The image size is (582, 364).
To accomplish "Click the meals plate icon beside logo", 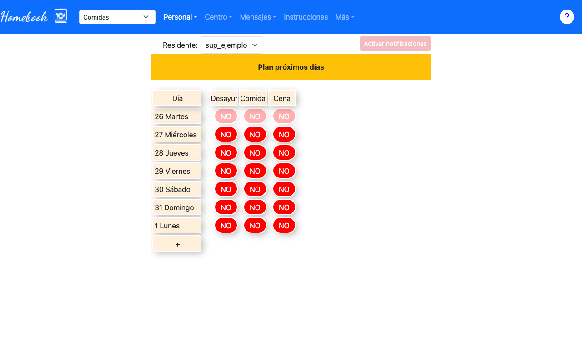I will 60,16.
